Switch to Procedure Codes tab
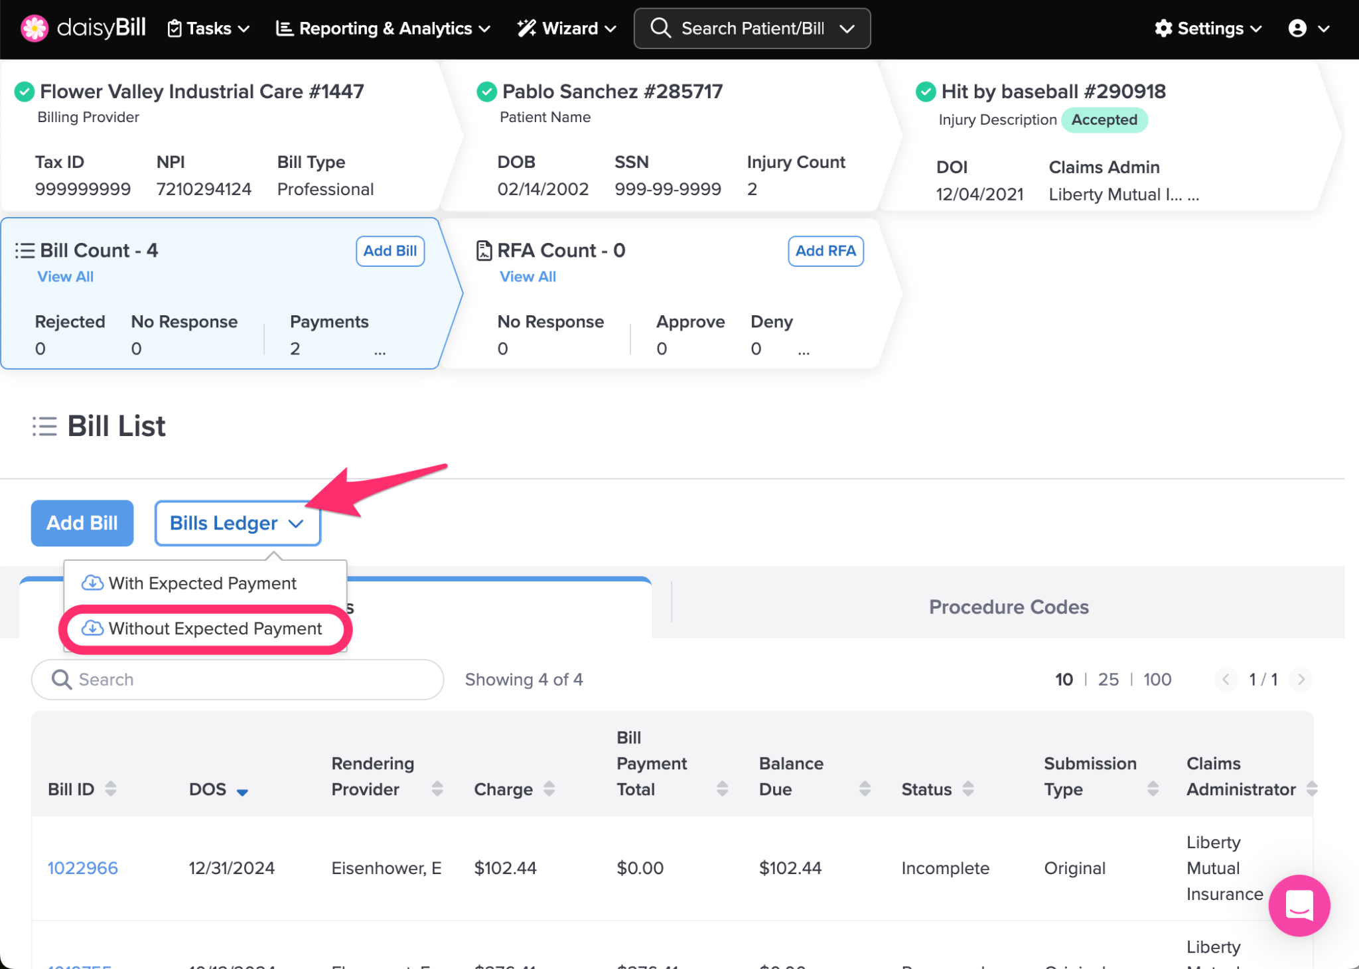The image size is (1359, 969). tap(1008, 607)
